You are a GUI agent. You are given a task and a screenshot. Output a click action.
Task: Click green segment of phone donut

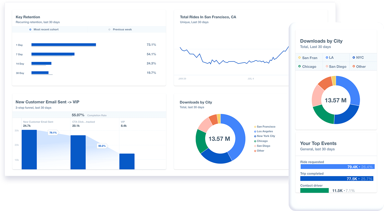click(323, 114)
